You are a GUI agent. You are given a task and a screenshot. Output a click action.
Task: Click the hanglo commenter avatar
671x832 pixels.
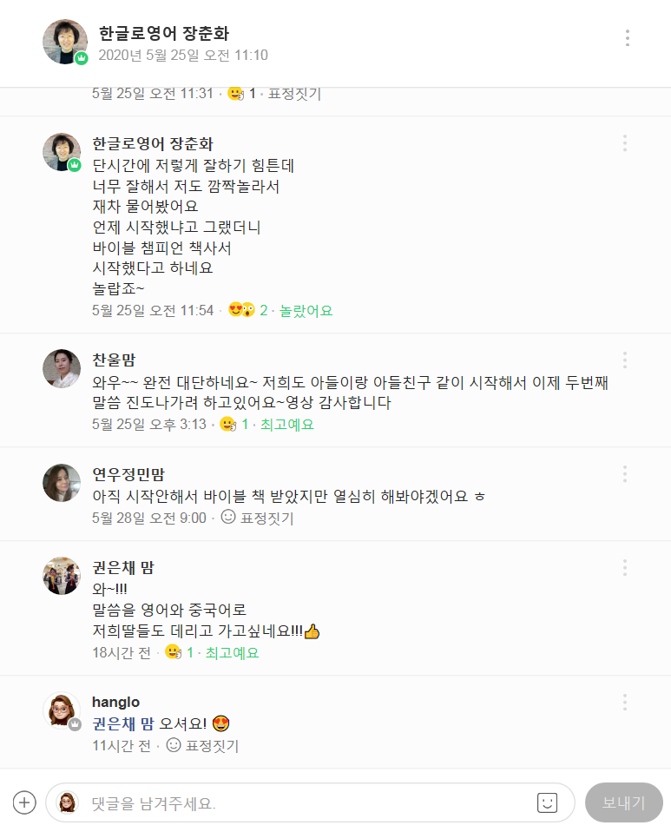point(62,710)
